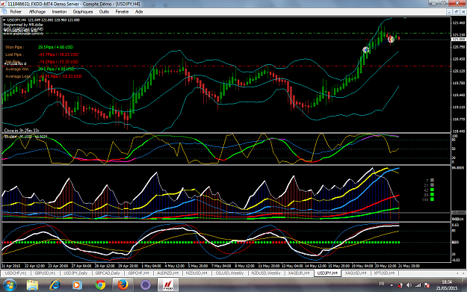Click the trade marker near 121.000 price
467x292 pixels.
391,39
